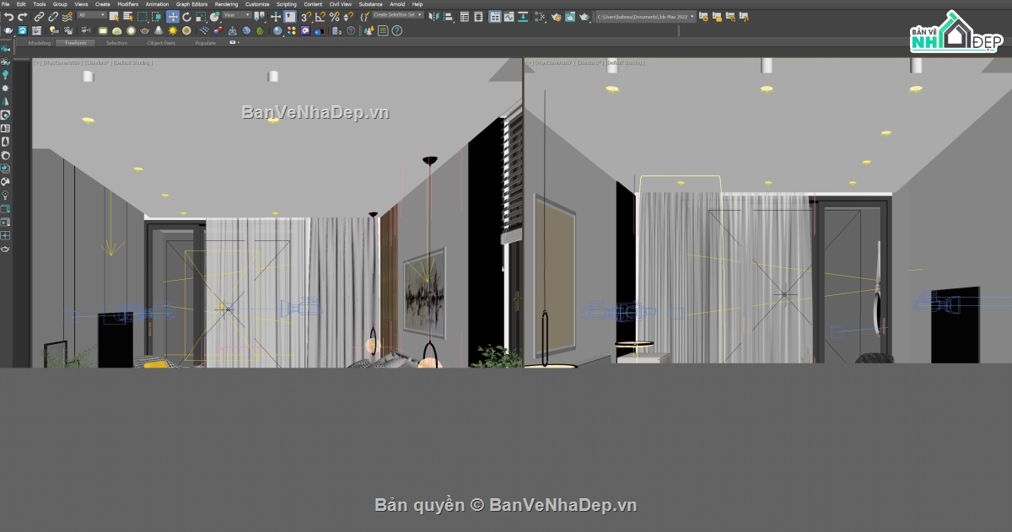Image resolution: width=1012 pixels, height=532 pixels.
Task: Open the Mirror tool
Action: click(434, 16)
